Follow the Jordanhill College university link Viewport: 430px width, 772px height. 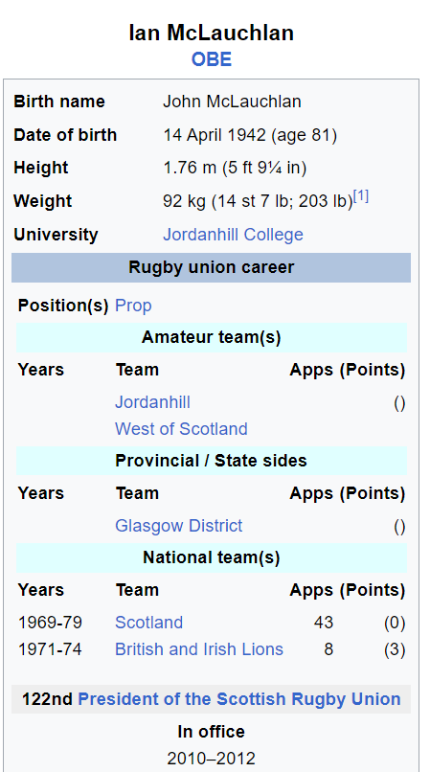[233, 235]
